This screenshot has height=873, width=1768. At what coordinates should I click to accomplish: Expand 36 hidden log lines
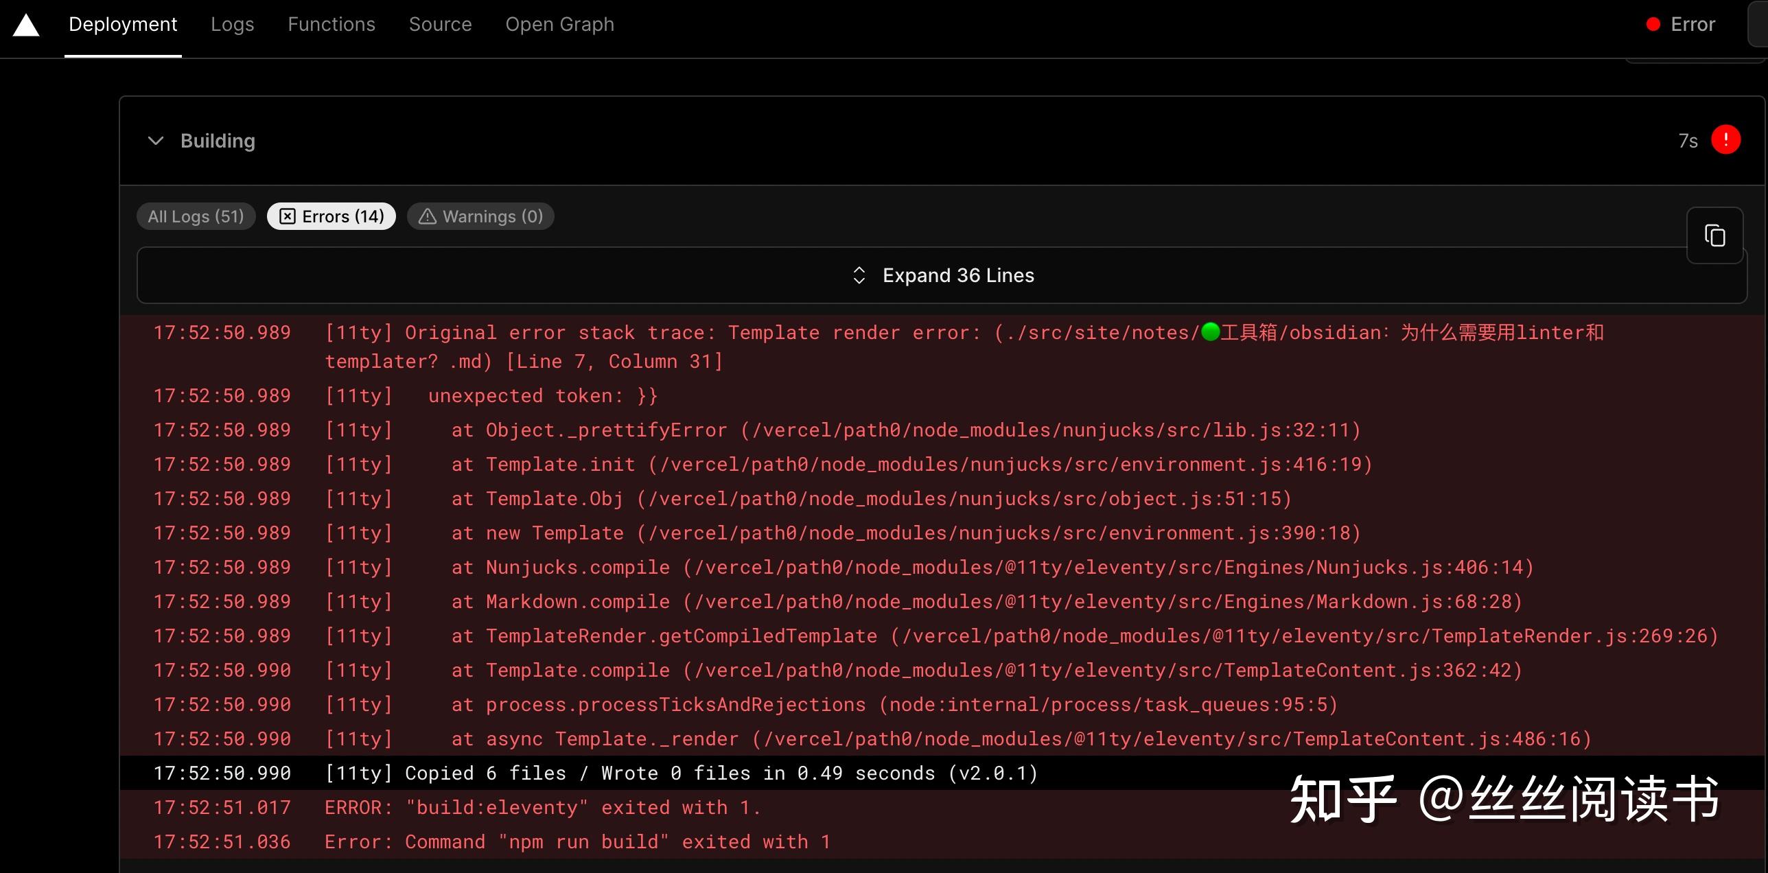click(957, 275)
